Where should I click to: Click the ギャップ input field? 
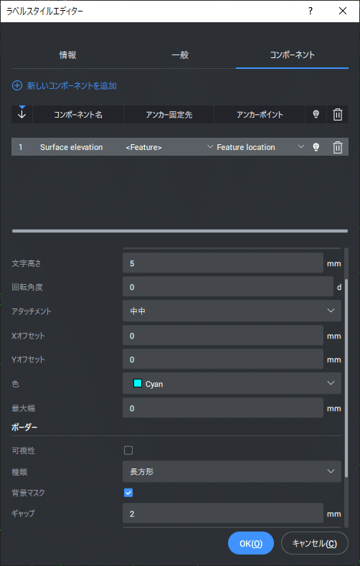pos(223,514)
